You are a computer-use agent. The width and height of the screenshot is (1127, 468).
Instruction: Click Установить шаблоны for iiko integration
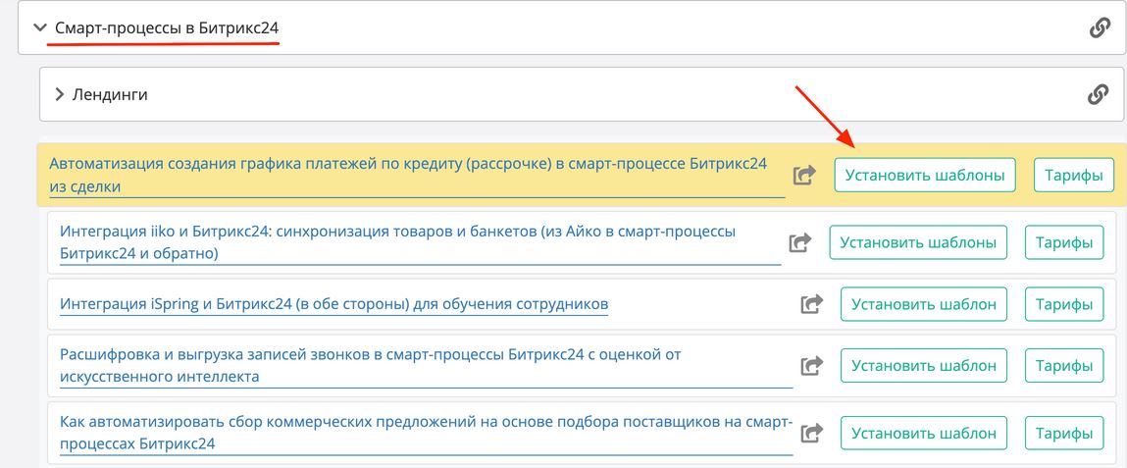coord(918,242)
